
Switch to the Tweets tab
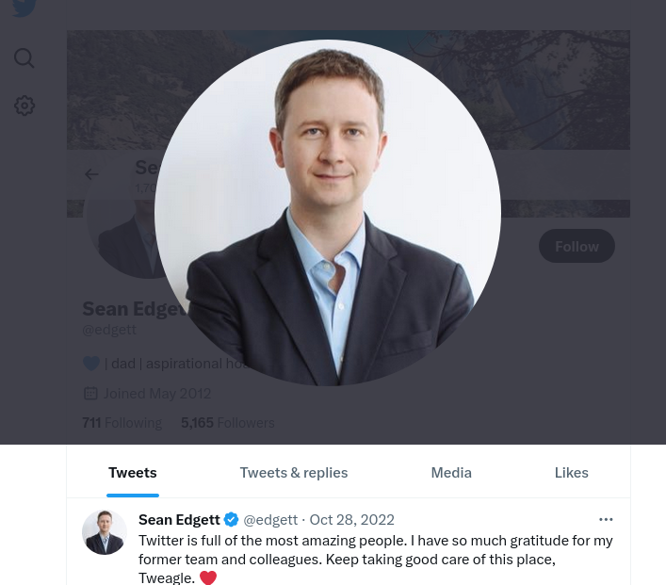pos(133,472)
